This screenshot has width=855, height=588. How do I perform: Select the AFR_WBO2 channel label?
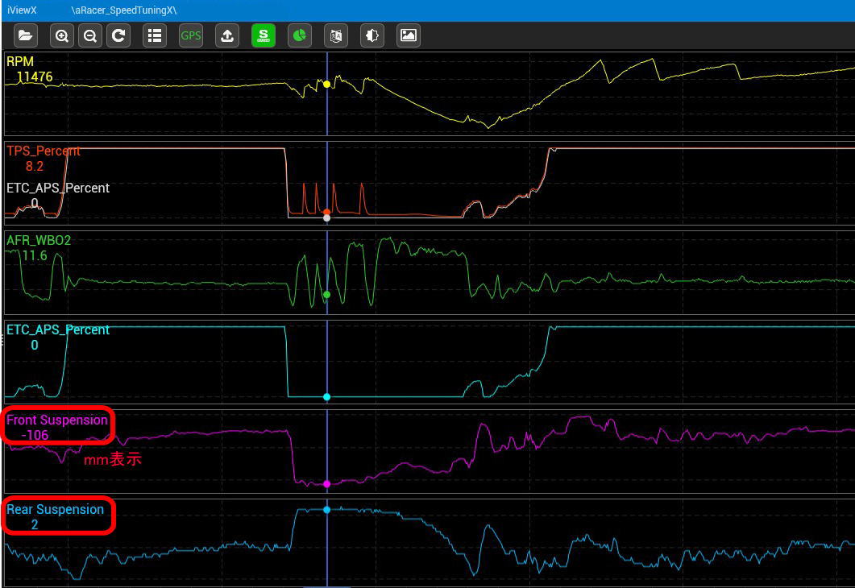pos(39,240)
